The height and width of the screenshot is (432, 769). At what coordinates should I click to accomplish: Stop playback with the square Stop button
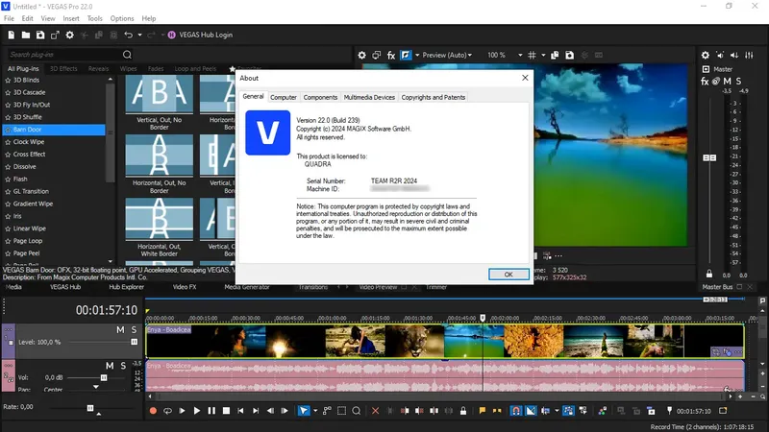point(226,411)
